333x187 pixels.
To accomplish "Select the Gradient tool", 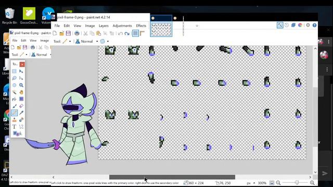I will click(21, 99).
